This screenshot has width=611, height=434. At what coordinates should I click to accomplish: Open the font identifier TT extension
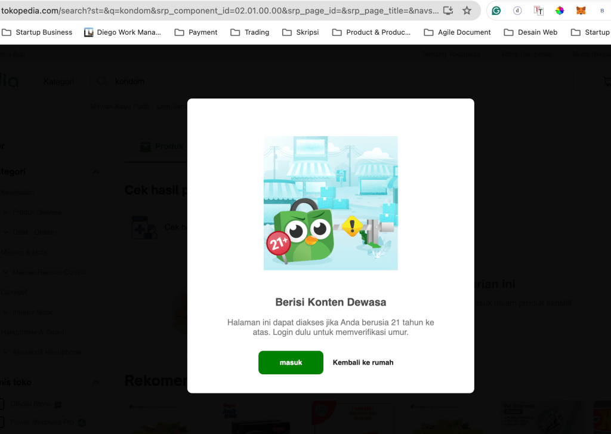(539, 11)
